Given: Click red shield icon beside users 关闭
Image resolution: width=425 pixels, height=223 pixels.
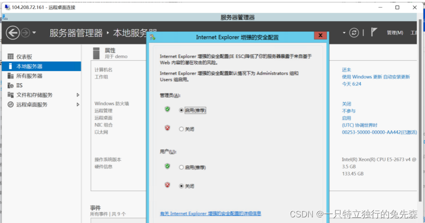Looking at the screenshot, I should click(168, 185).
